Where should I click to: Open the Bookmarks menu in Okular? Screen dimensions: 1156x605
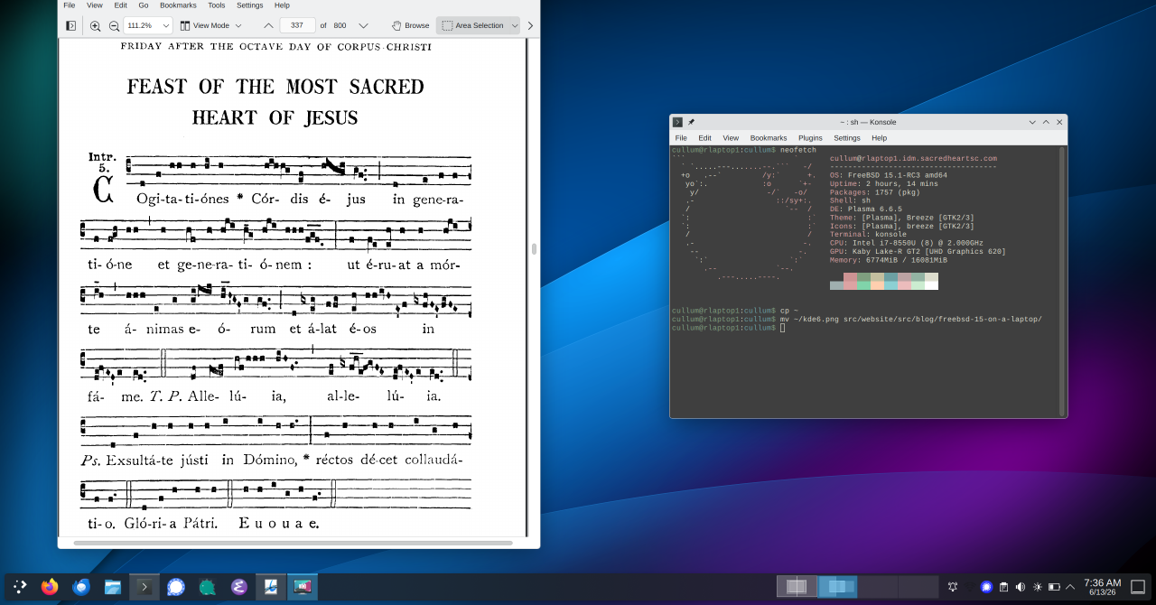178,5
